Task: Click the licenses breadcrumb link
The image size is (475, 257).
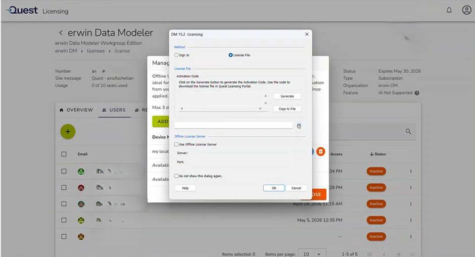Action: tap(96, 51)
